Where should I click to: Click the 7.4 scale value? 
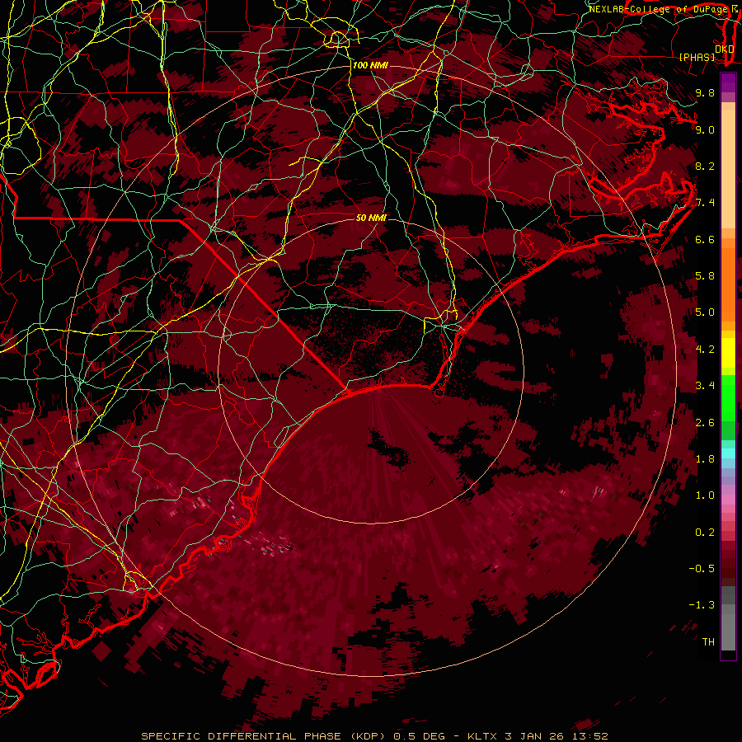point(705,203)
